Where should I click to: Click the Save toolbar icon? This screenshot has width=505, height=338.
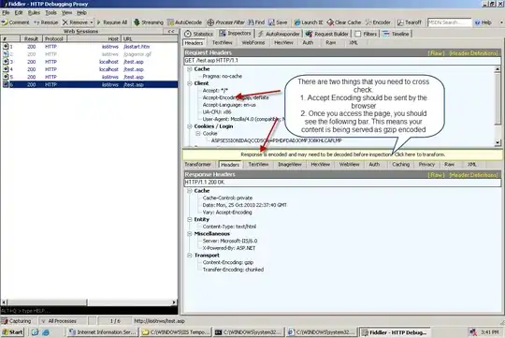271,22
